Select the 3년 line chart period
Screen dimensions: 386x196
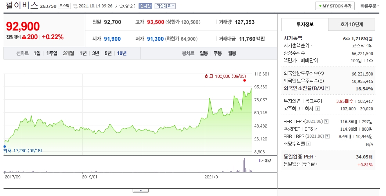coord(96,53)
